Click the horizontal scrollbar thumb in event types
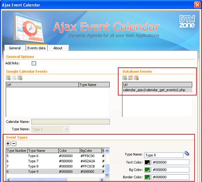The image size is (202, 182). pyautogui.click(x=39, y=180)
